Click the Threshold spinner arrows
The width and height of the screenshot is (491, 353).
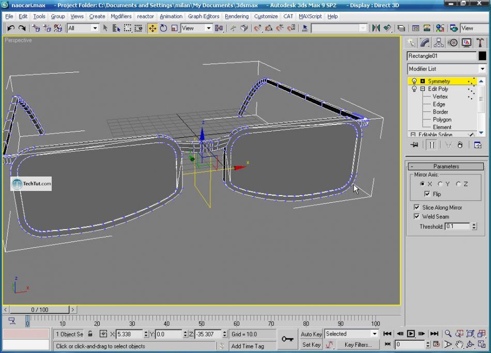coord(474,226)
